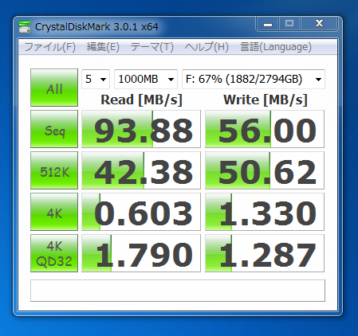Open the ヘルプ(H) menu
The height and width of the screenshot is (336, 358).
click(x=207, y=47)
